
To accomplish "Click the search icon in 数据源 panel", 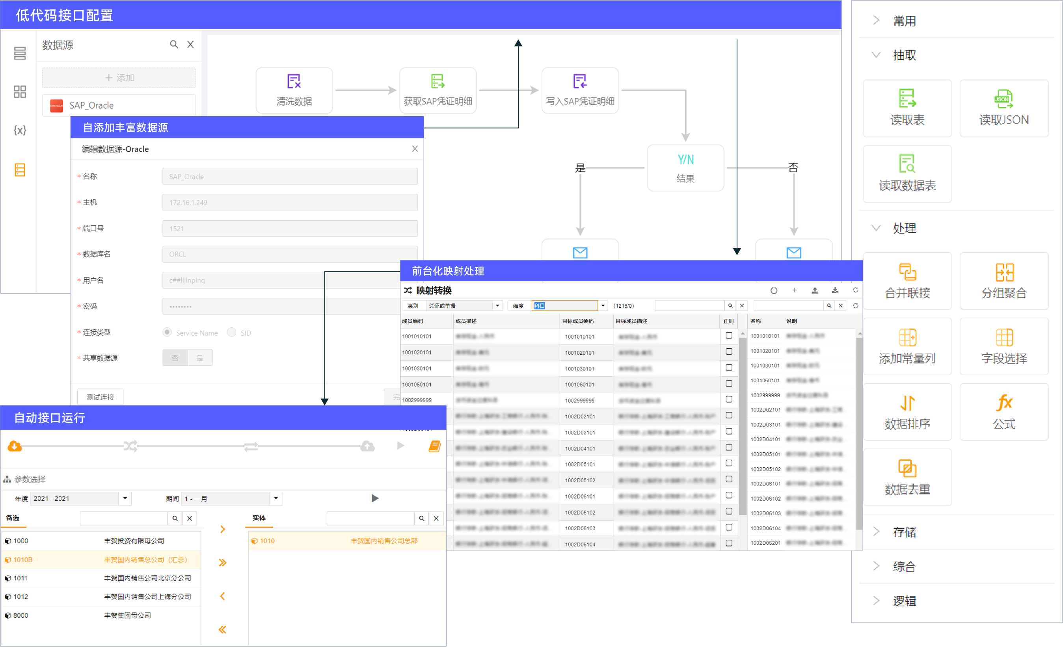I will click(x=174, y=45).
